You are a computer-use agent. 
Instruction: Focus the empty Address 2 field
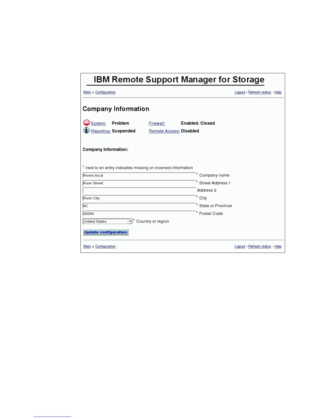coord(139,190)
